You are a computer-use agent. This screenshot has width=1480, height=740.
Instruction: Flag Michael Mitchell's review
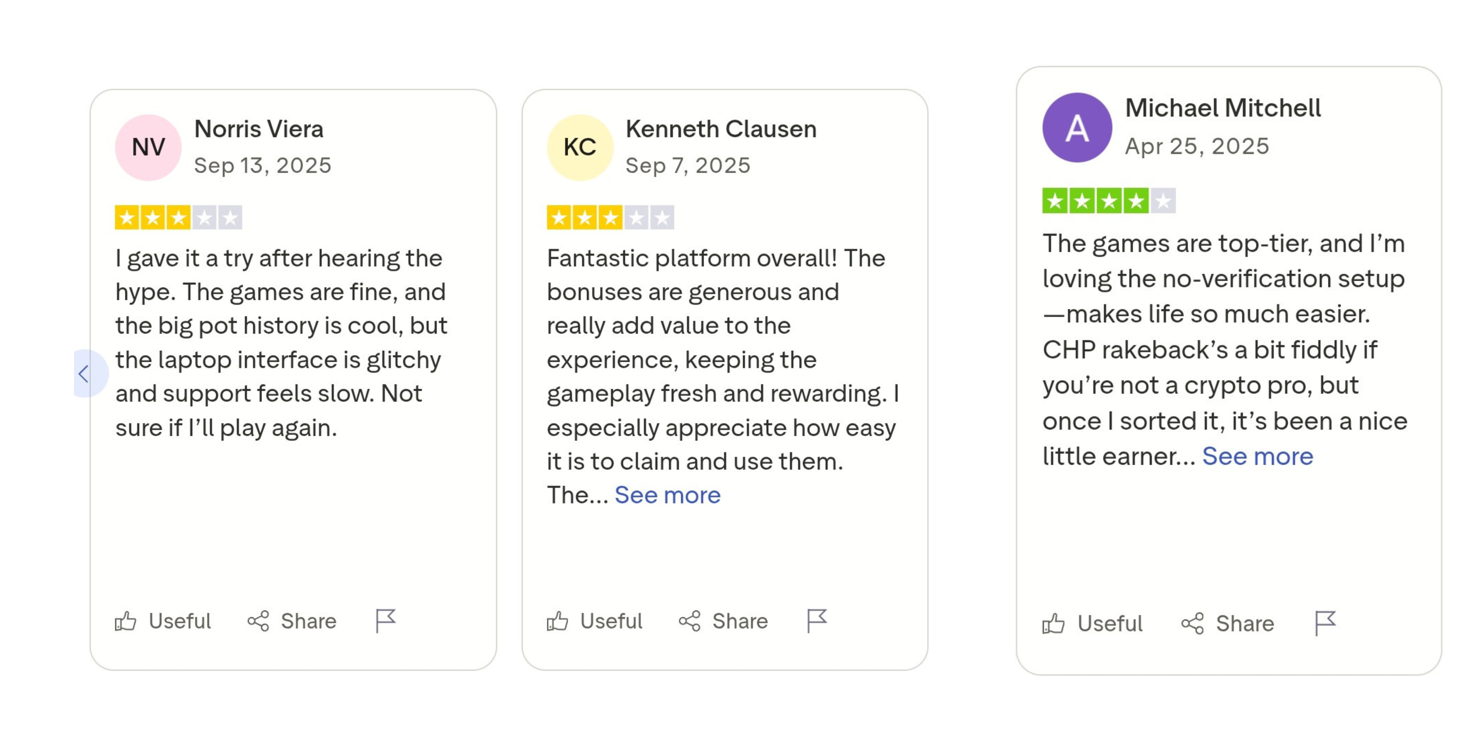click(x=1325, y=623)
